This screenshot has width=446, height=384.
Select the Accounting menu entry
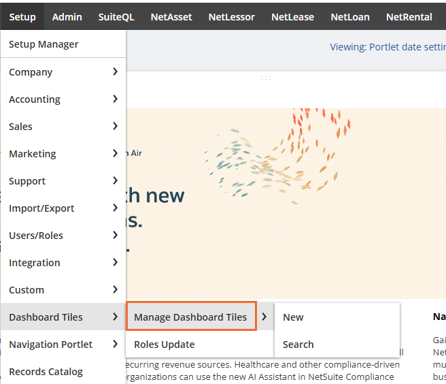[x=63, y=99]
